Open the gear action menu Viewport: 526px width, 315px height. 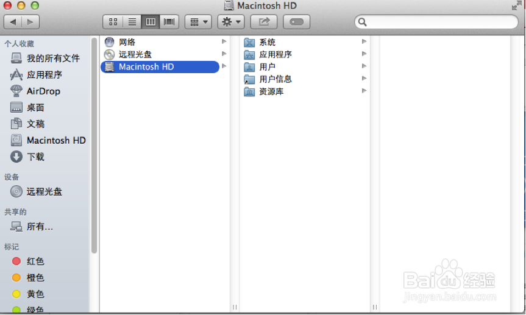point(231,22)
